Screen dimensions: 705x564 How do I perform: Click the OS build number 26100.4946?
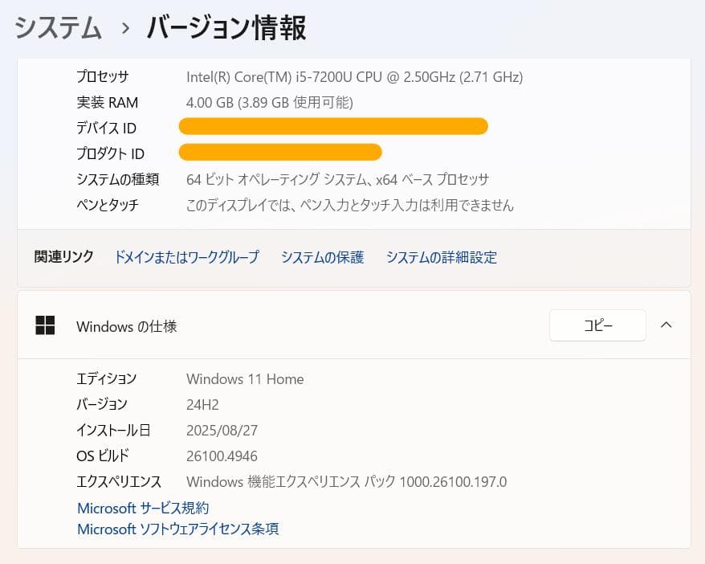223,456
